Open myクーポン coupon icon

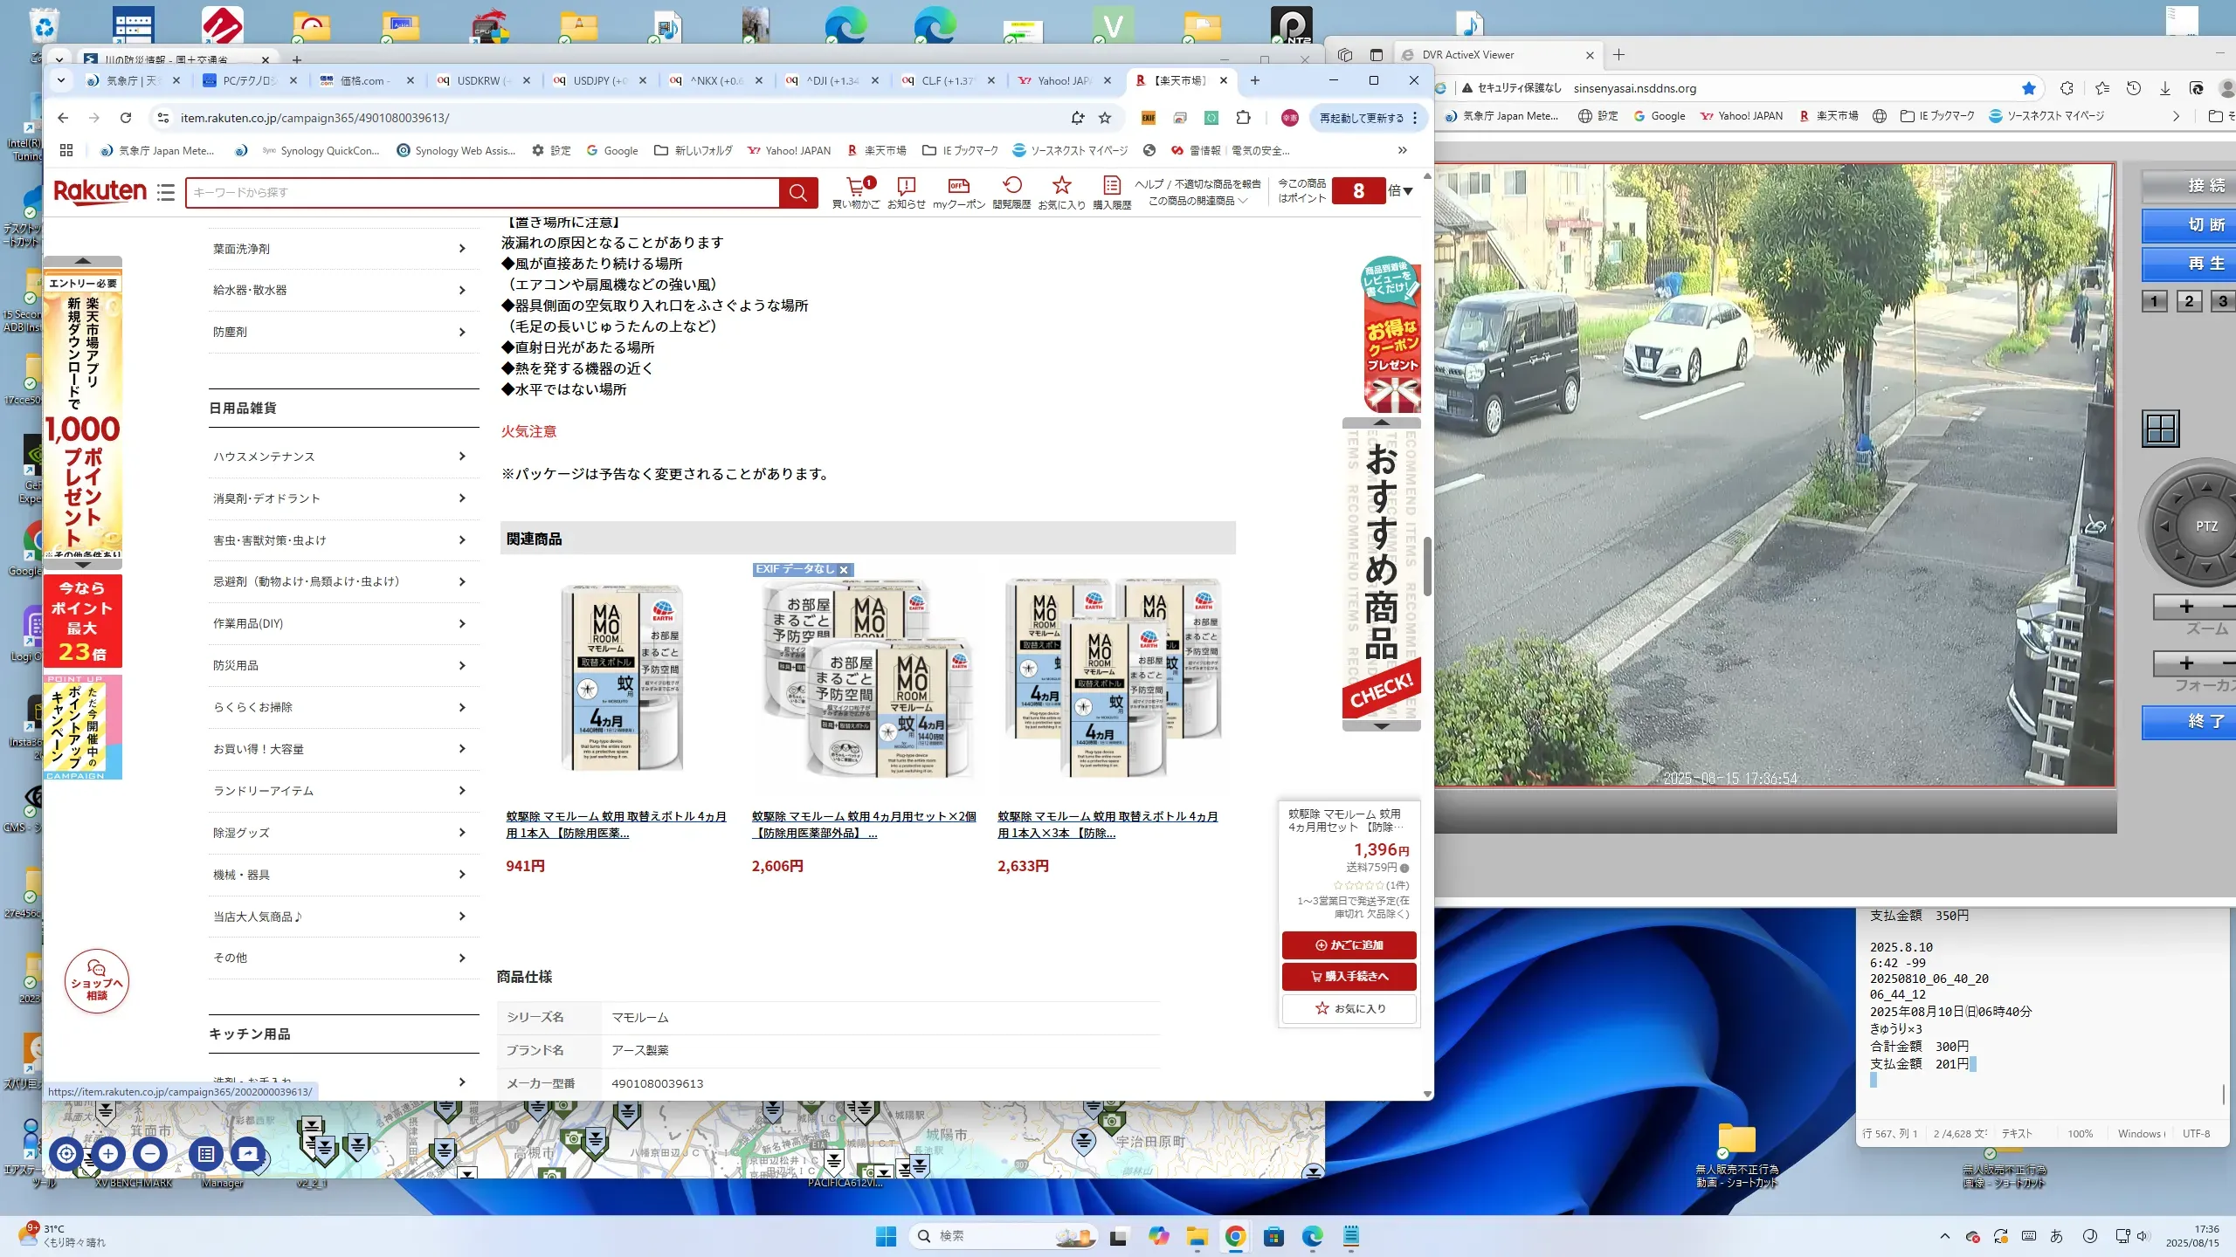958,187
